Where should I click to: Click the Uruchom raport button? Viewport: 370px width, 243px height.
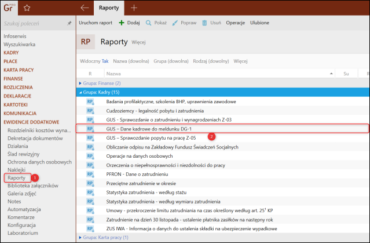pyautogui.click(x=95, y=23)
